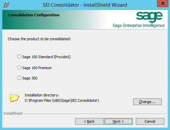This screenshot has height=130, width=170.
Task: Select the Sage 100 Premium radio button
Action: [x=19, y=67]
